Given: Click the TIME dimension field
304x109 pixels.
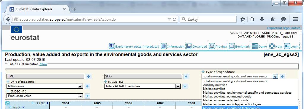Looking at the screenshot, I should (45, 77).
